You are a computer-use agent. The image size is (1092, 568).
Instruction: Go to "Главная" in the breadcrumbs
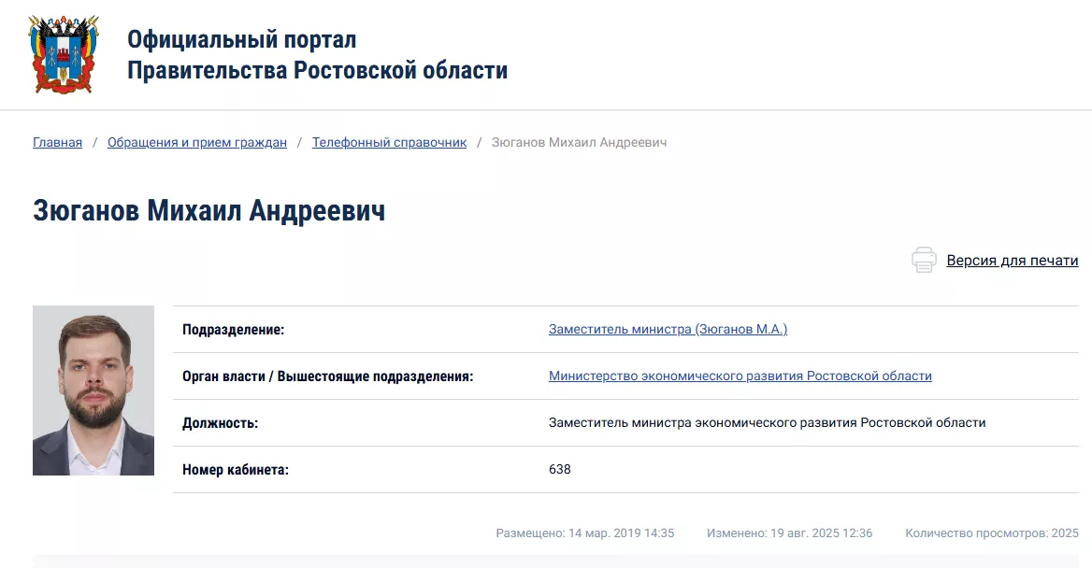click(57, 143)
